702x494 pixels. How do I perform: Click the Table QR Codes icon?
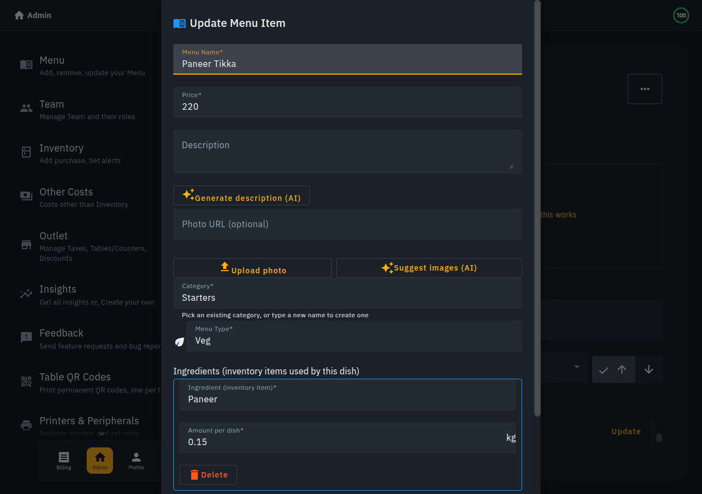click(x=26, y=381)
